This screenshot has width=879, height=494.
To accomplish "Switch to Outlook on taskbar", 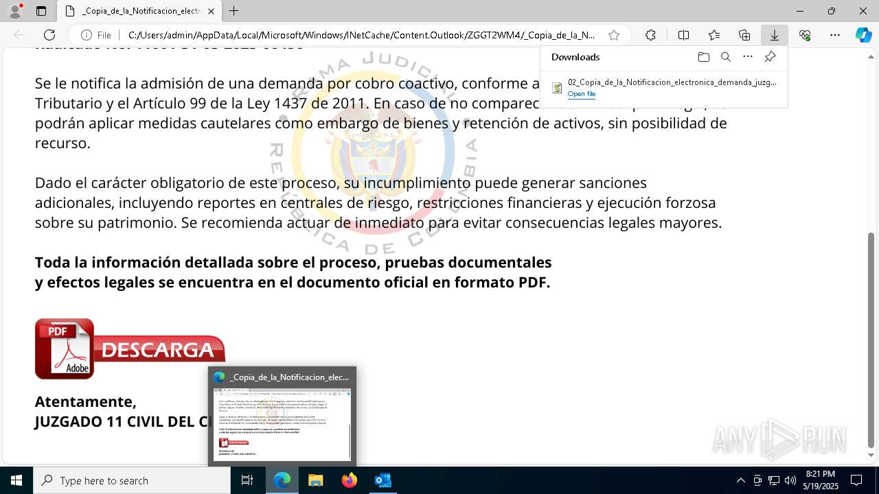I will pos(383,480).
